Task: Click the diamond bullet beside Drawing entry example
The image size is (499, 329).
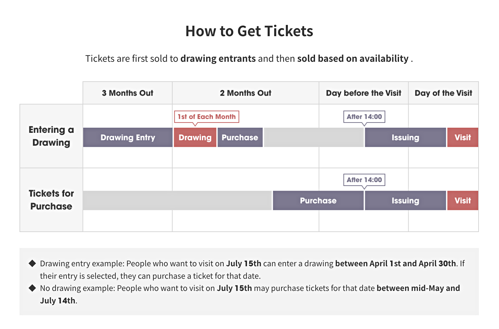Action: click(32, 263)
